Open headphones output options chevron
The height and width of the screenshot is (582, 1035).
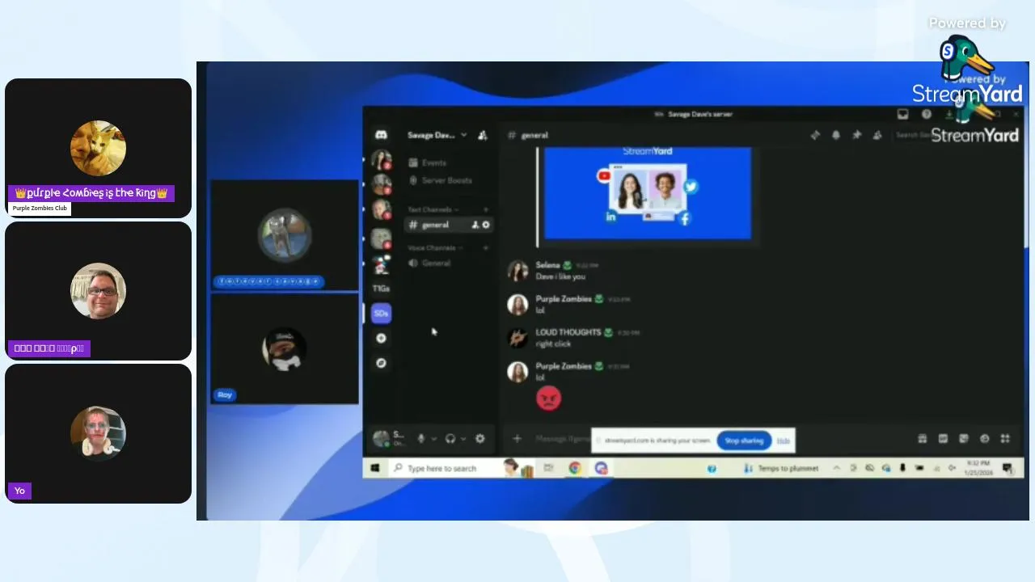pos(464,439)
